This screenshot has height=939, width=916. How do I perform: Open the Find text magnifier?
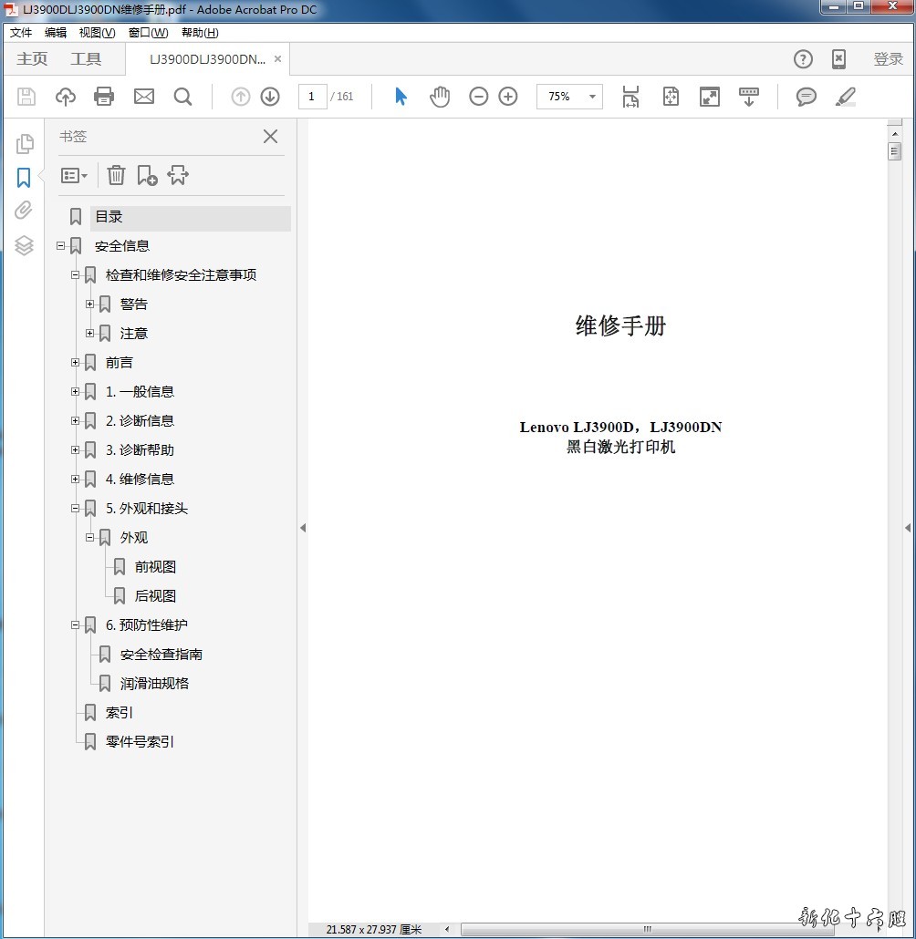(x=183, y=97)
